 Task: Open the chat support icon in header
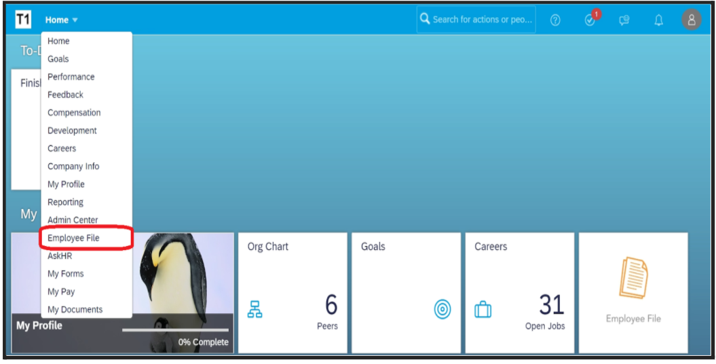(x=624, y=20)
